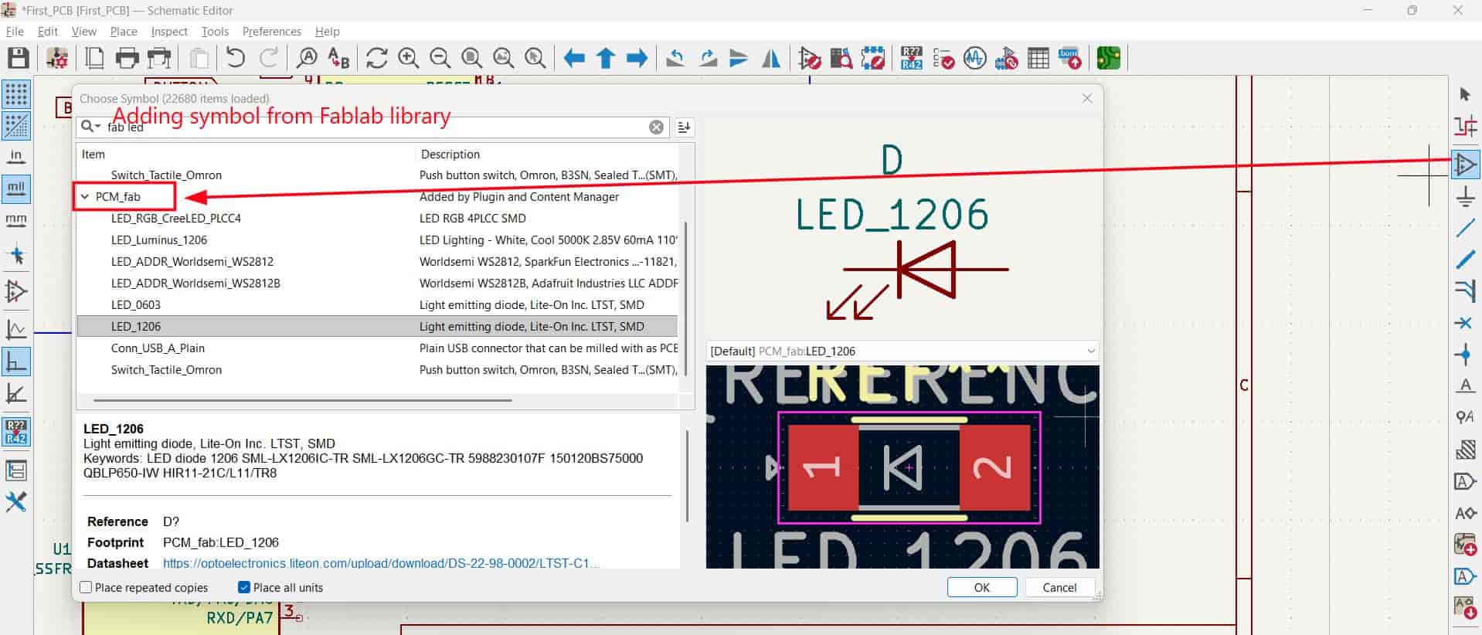Open the Hierarchy Navigator panel icon
The image size is (1482, 635).
pyautogui.click(x=16, y=470)
